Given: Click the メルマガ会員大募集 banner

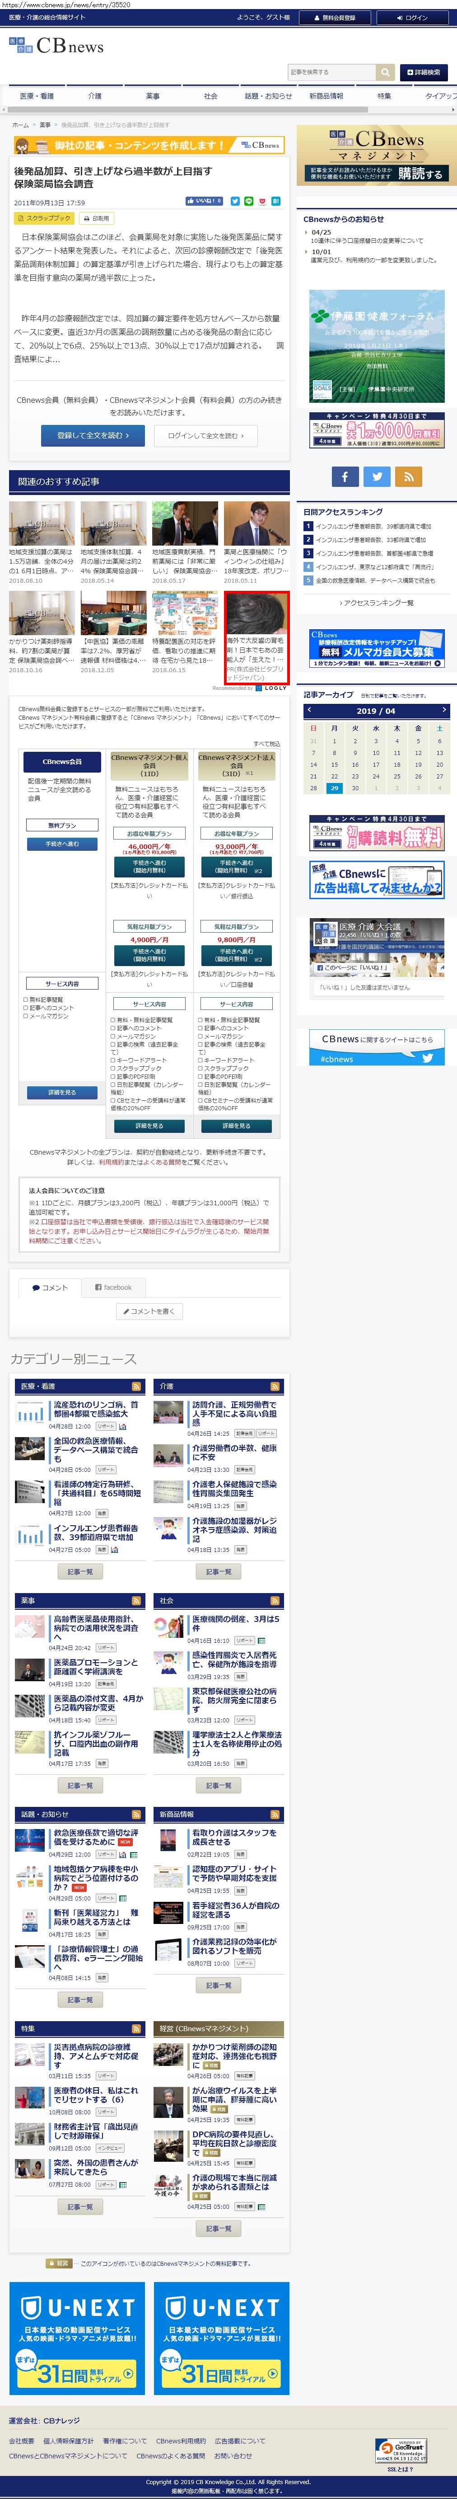Looking at the screenshot, I should click(377, 648).
